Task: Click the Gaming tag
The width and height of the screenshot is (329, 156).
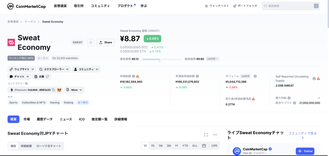Action: coord(55,103)
